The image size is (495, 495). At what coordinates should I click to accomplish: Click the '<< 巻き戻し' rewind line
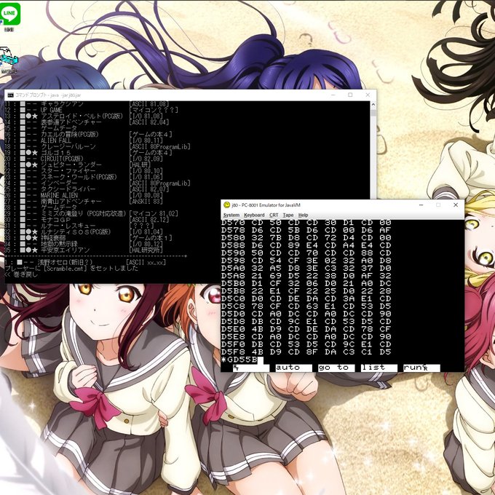tap(21, 274)
